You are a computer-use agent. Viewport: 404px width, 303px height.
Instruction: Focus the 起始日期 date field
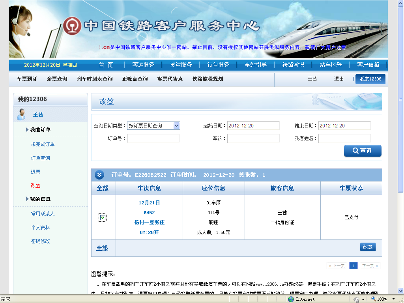[253, 126]
